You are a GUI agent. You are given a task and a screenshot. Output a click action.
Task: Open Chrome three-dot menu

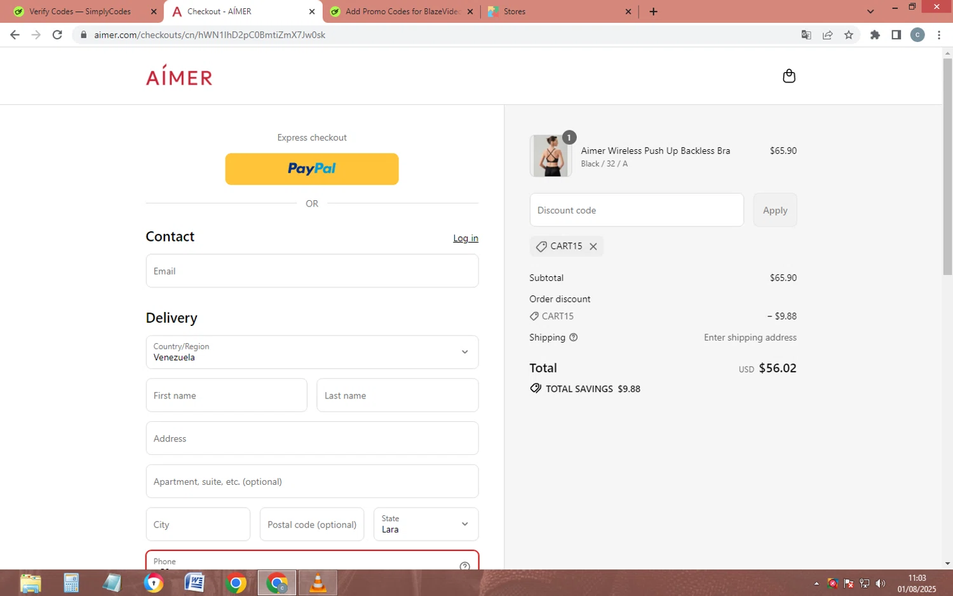coord(938,35)
